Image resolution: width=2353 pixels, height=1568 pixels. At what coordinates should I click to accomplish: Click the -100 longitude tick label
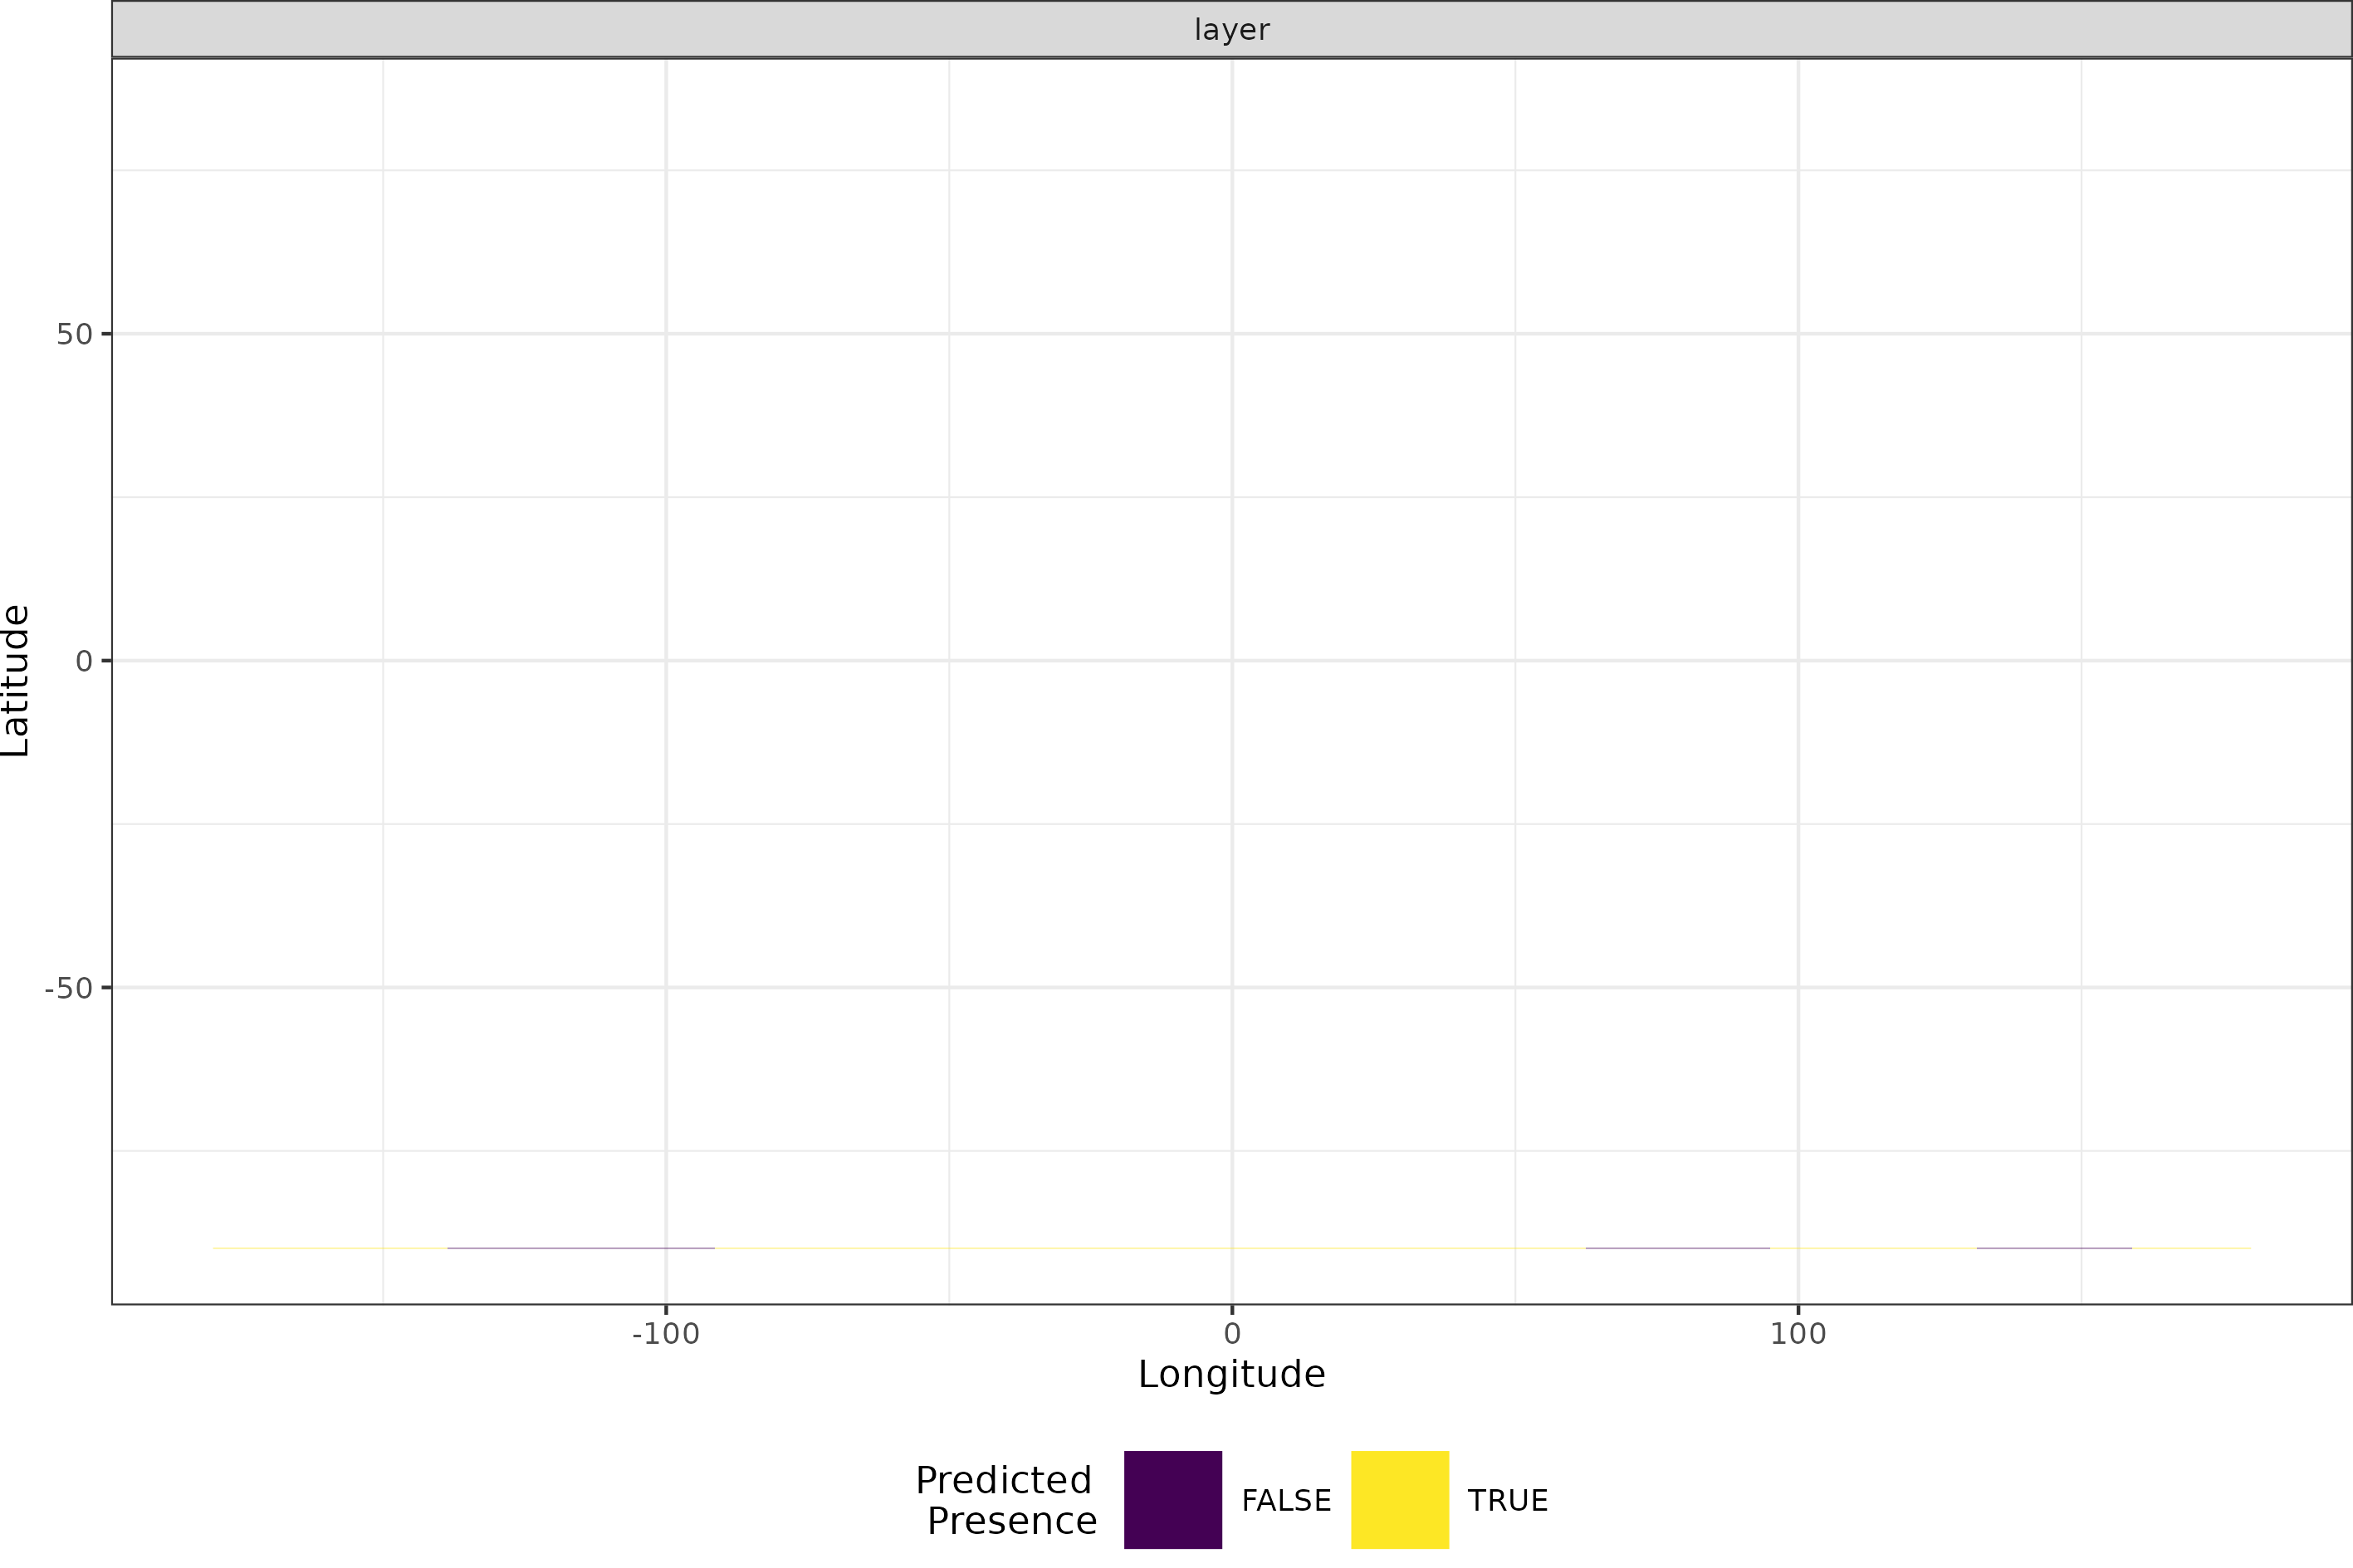tap(665, 1334)
